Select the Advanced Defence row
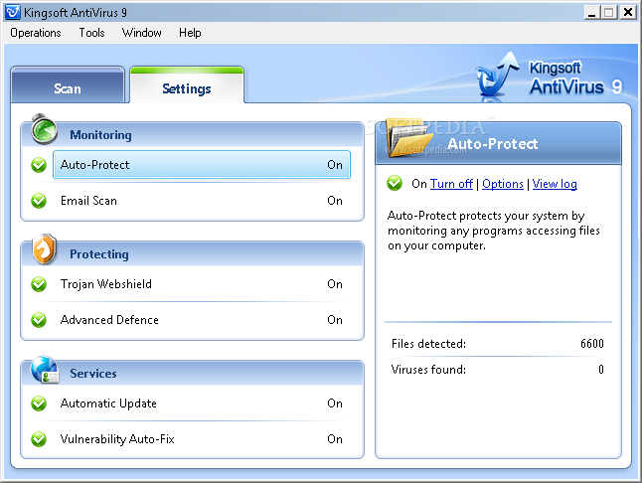The image size is (642, 483). [x=202, y=320]
